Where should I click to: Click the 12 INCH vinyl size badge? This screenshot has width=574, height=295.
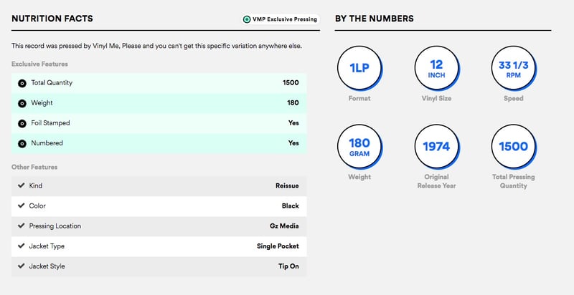(x=436, y=68)
